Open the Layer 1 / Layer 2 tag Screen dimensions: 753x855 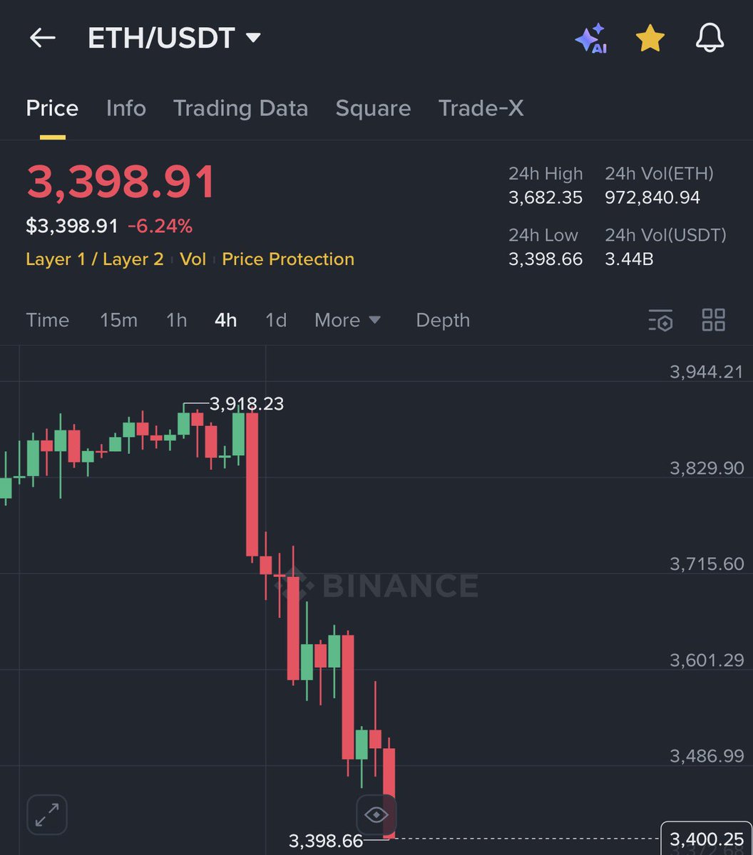pyautogui.click(x=95, y=259)
